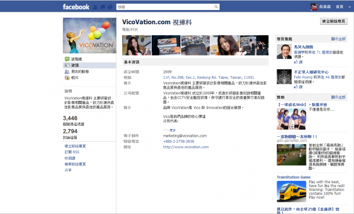Screen dimensions: 354x214
Task: Open messages icon in top bar
Action: 102,7
